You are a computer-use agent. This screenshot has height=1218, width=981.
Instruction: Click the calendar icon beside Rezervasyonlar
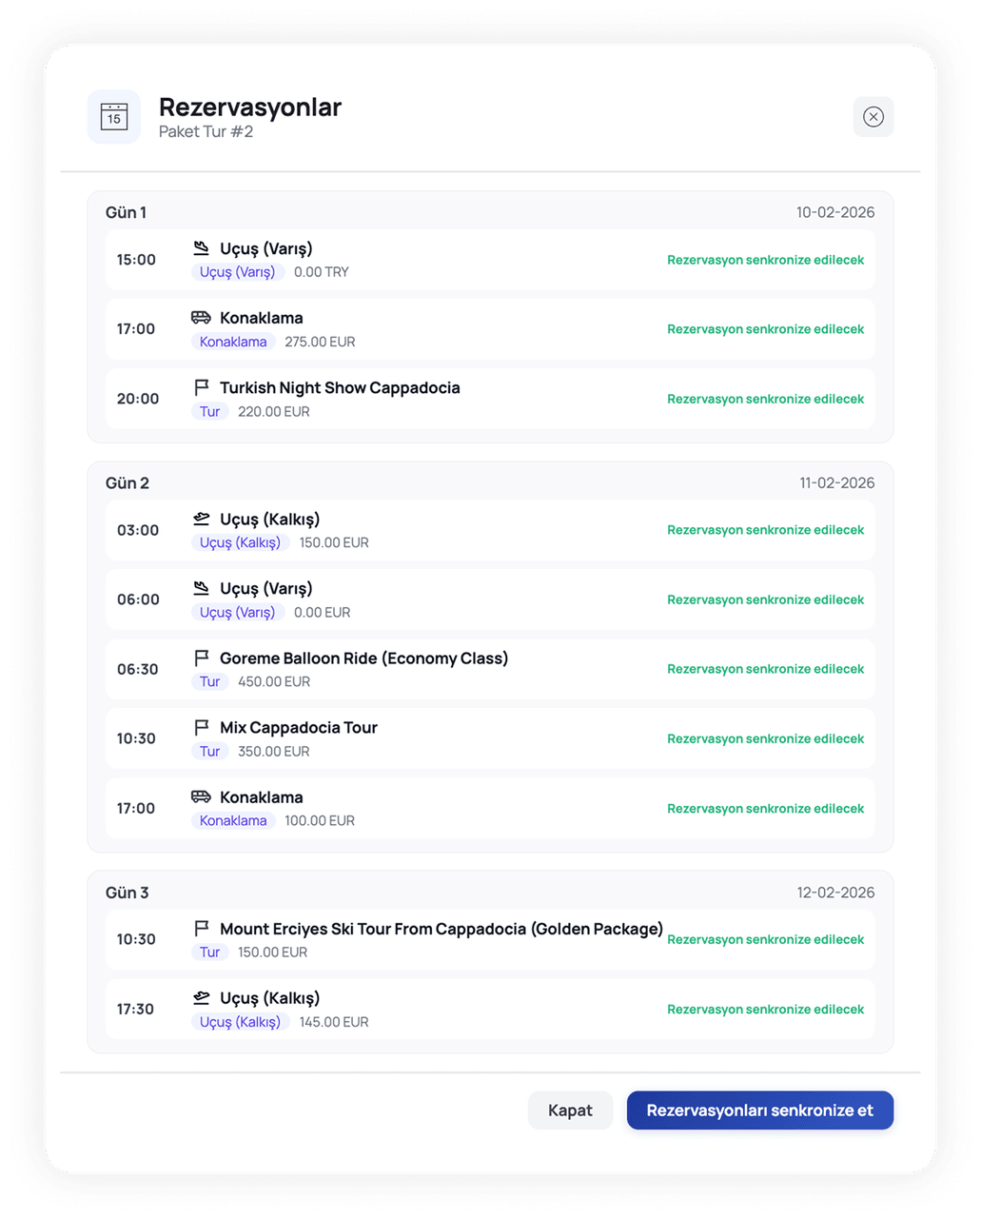pos(114,117)
